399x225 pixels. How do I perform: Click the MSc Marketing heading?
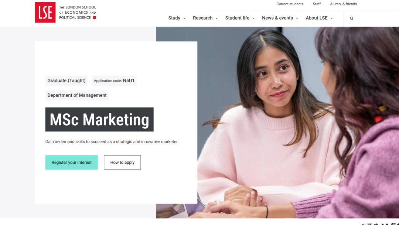[99, 120]
